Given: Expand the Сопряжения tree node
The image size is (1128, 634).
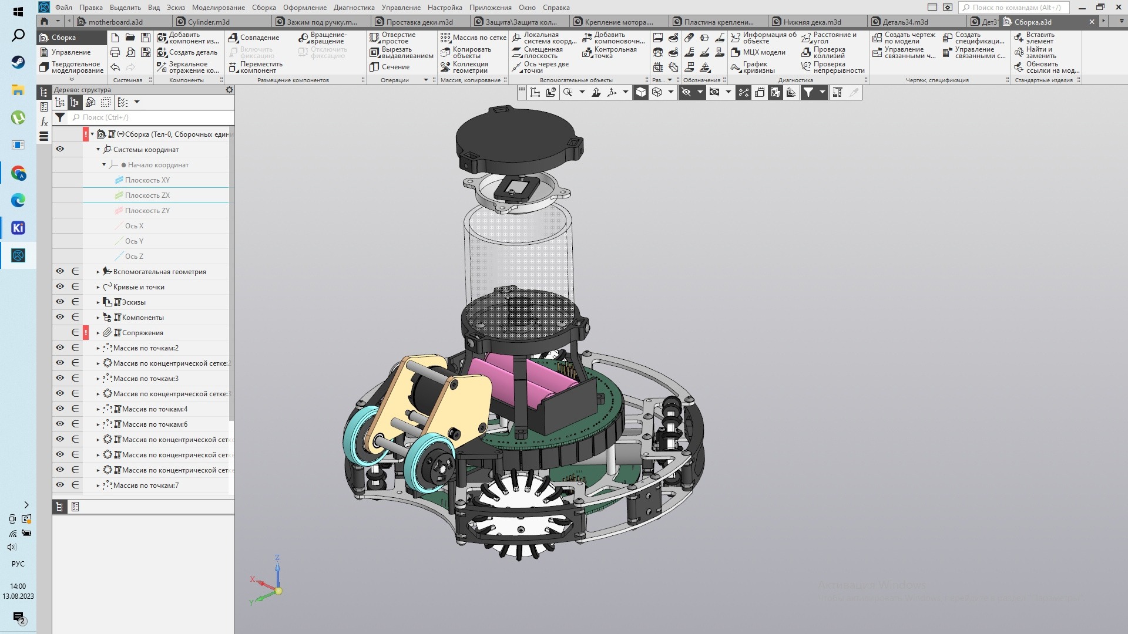Looking at the screenshot, I should (x=98, y=333).
